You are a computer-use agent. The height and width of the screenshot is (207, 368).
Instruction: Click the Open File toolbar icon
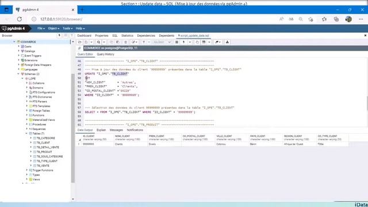coord(80,42)
